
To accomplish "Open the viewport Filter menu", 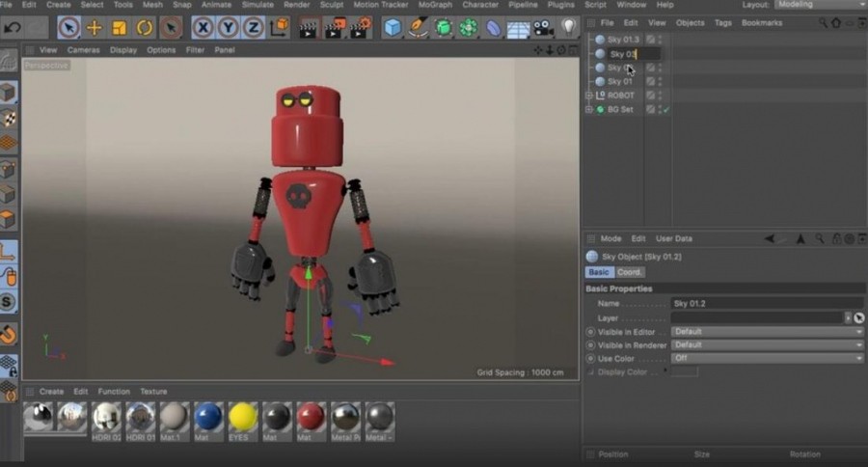I will (195, 50).
